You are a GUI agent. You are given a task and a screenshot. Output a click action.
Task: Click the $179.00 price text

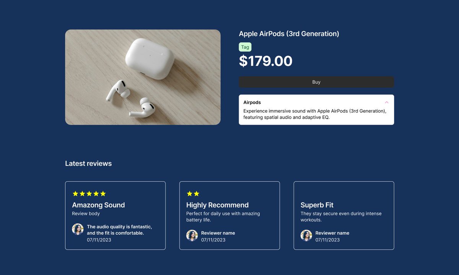pyautogui.click(x=266, y=61)
